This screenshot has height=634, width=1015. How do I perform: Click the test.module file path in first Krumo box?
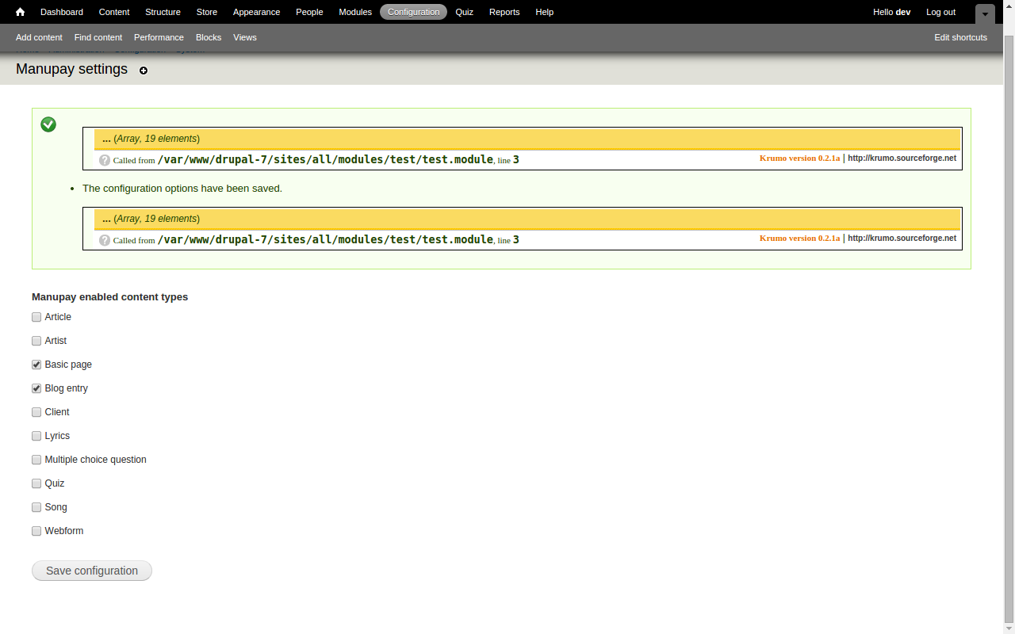(325, 159)
